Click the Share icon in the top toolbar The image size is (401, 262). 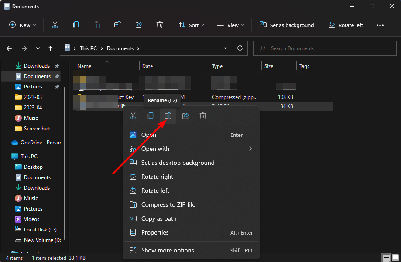(139, 25)
